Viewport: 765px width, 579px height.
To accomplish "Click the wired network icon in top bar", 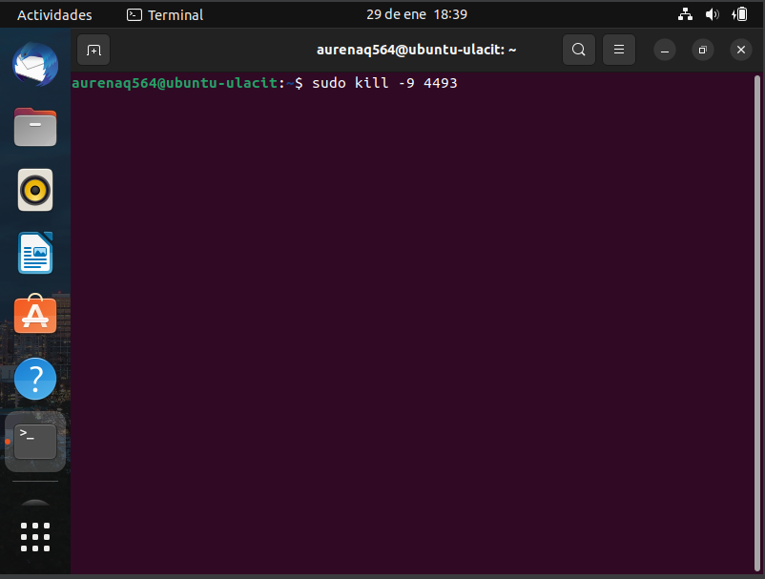I will click(686, 14).
